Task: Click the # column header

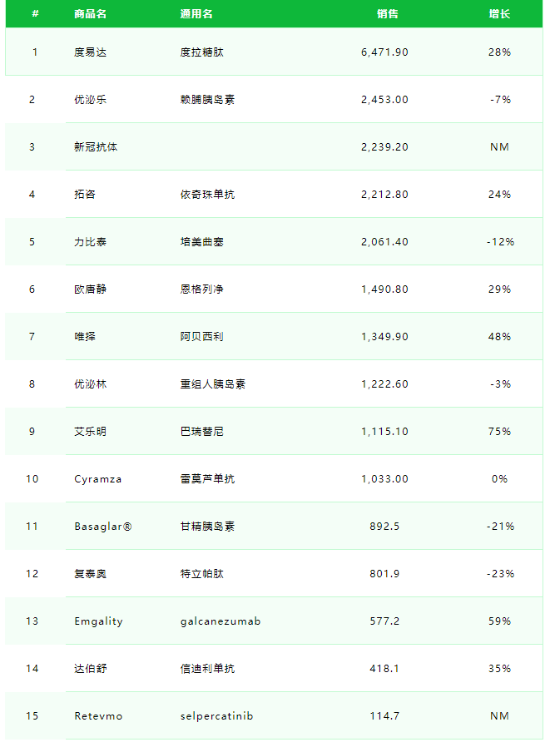Action: 35,14
